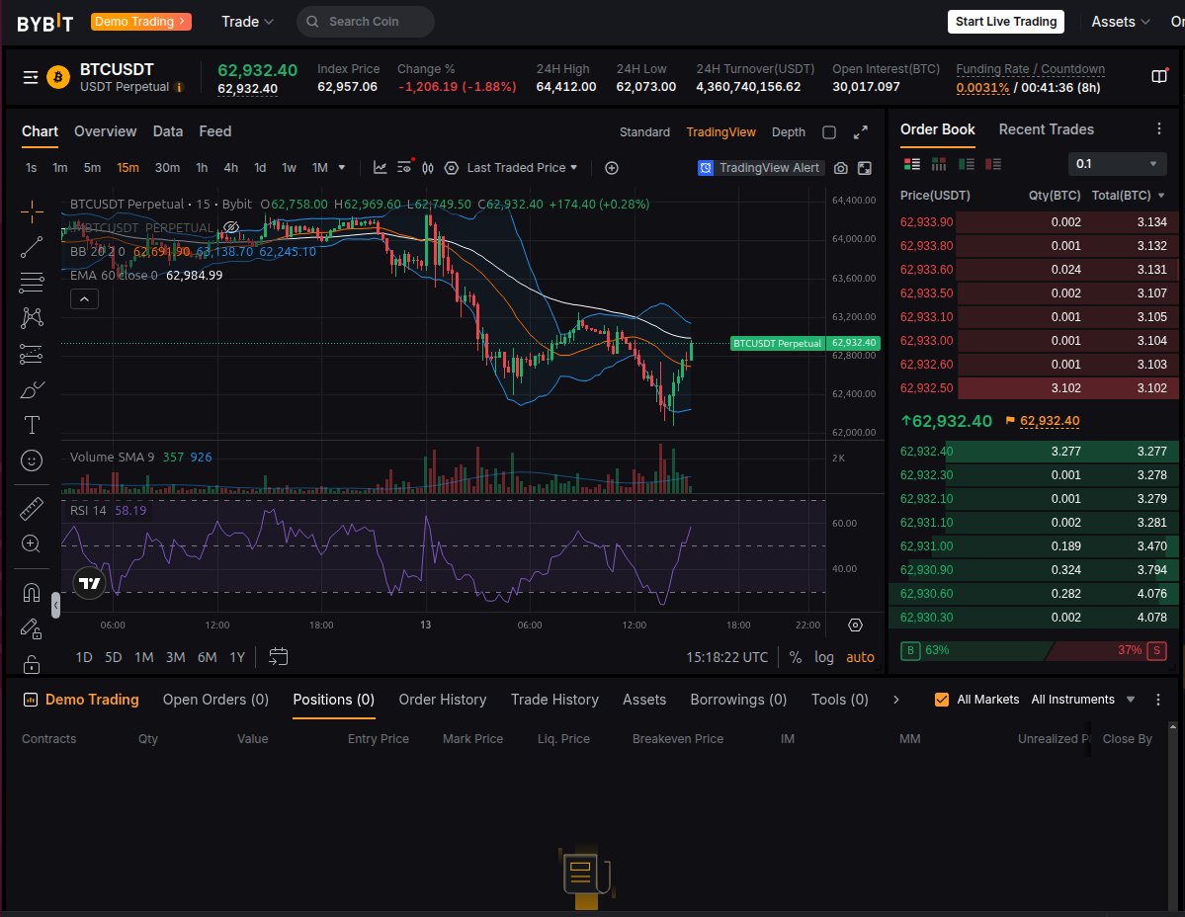Open the emoji icons tool
Viewport: 1185px width, 917px height.
point(31,460)
